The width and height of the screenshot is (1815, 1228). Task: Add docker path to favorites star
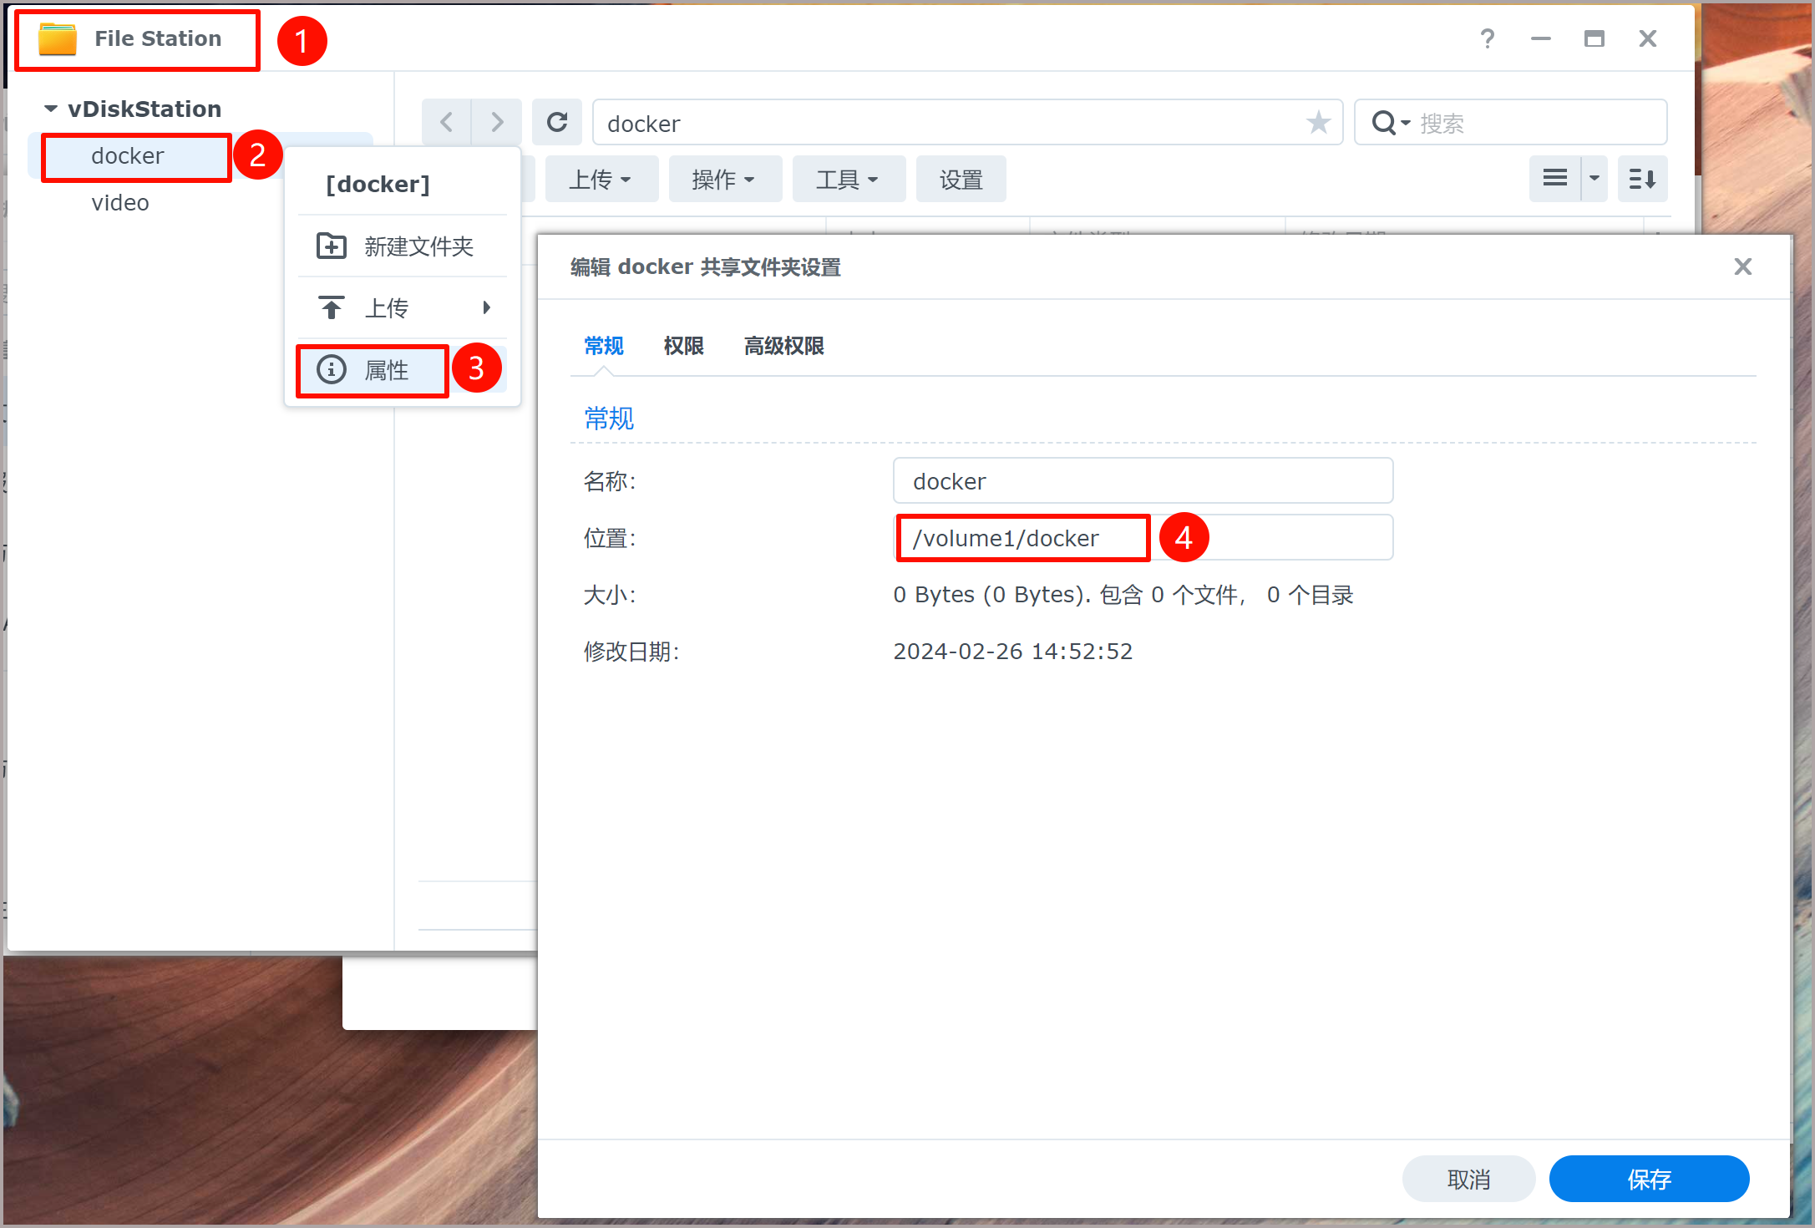click(1318, 123)
